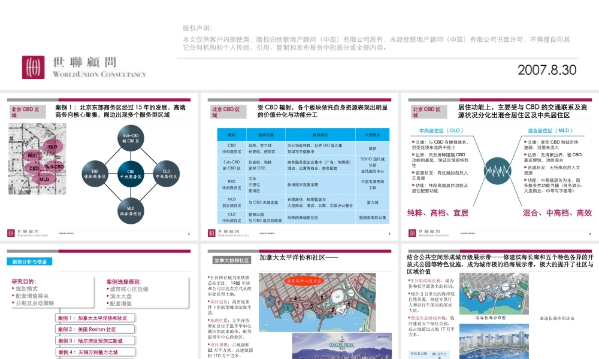
Task: Click footer logo on slide 3
Action: (228, 233)
